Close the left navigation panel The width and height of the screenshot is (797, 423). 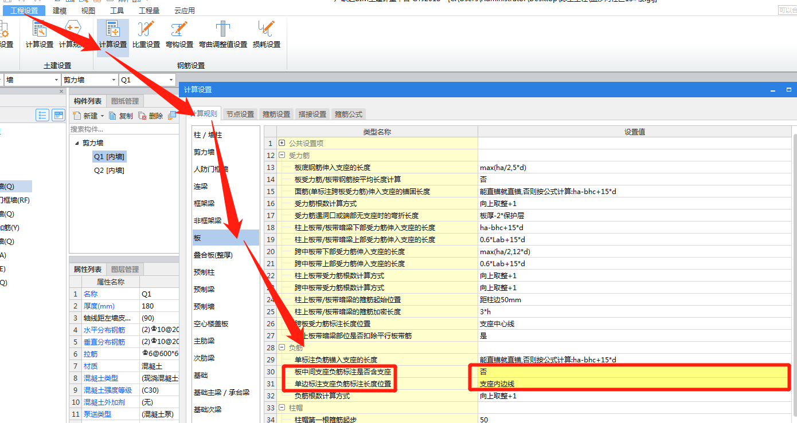pyautogui.click(x=62, y=92)
